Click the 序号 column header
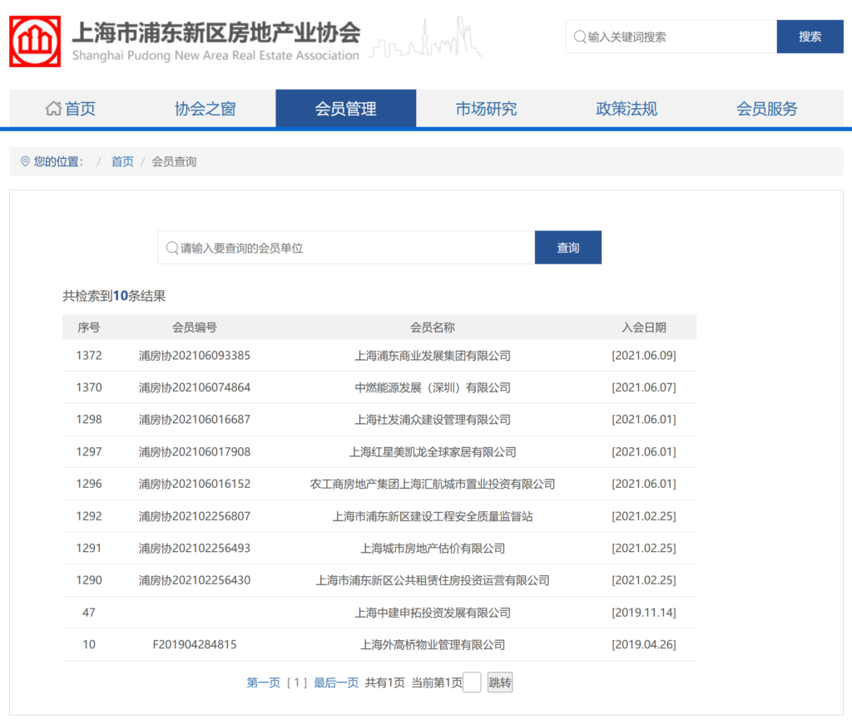852x724 pixels. tap(88, 328)
